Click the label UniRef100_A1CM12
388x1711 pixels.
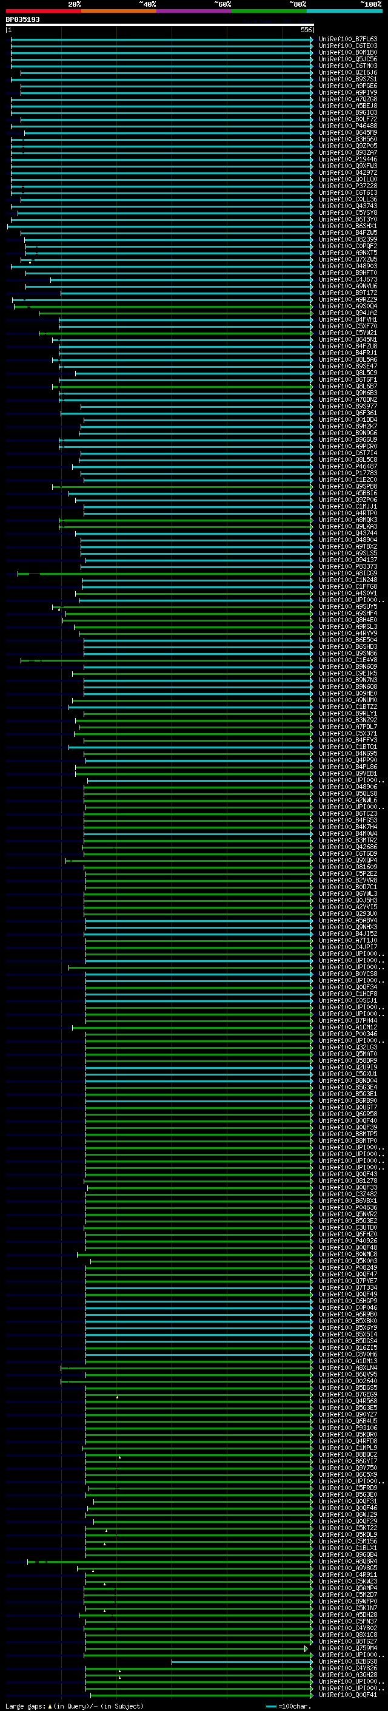[x=348, y=1027]
